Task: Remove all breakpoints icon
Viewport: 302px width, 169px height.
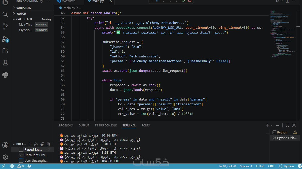Action: coord(48,144)
